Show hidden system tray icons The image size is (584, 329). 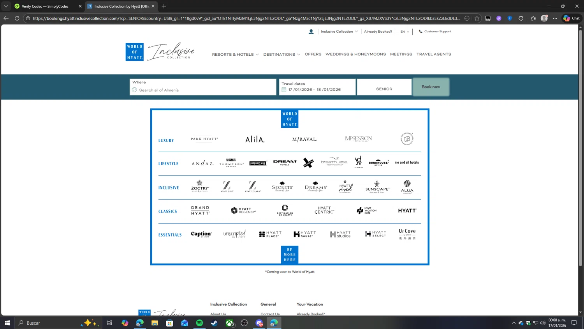[514, 323]
